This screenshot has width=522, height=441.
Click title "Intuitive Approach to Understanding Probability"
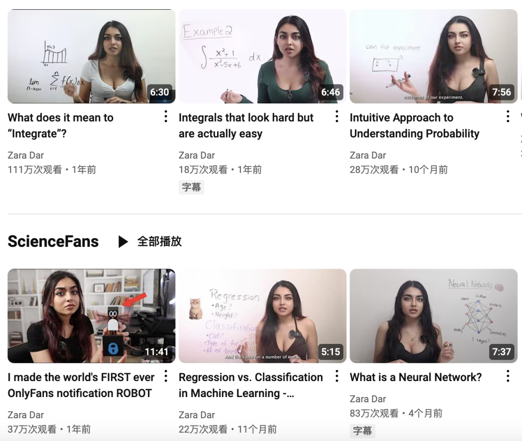tap(415, 126)
